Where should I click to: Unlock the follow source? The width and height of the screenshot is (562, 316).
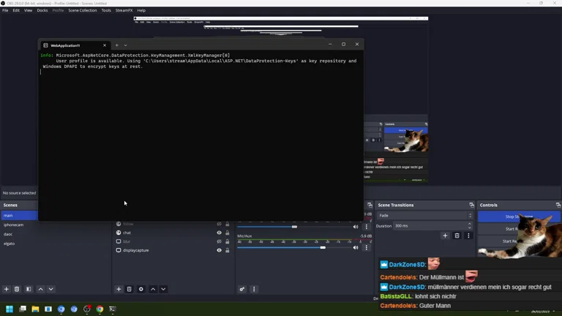[228, 224]
